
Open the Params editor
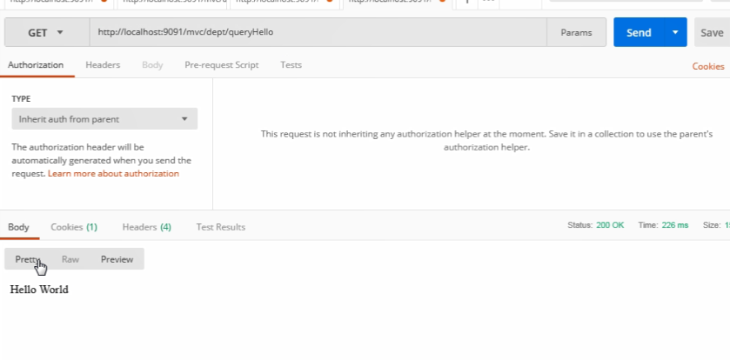pyautogui.click(x=576, y=32)
